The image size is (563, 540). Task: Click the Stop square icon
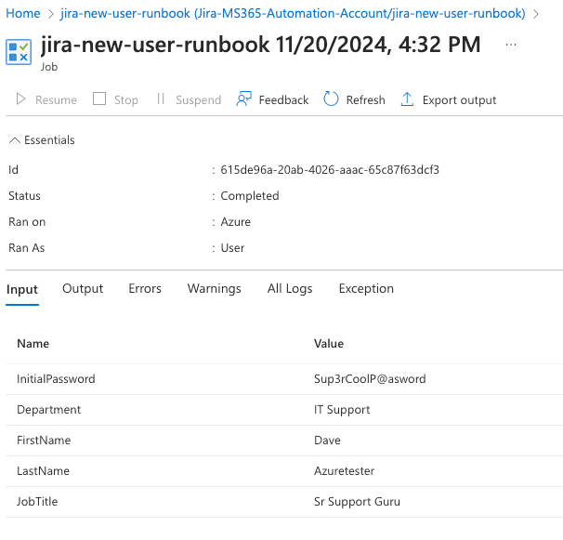point(99,99)
